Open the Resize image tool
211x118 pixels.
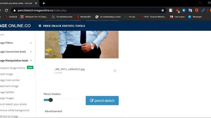[7, 74]
